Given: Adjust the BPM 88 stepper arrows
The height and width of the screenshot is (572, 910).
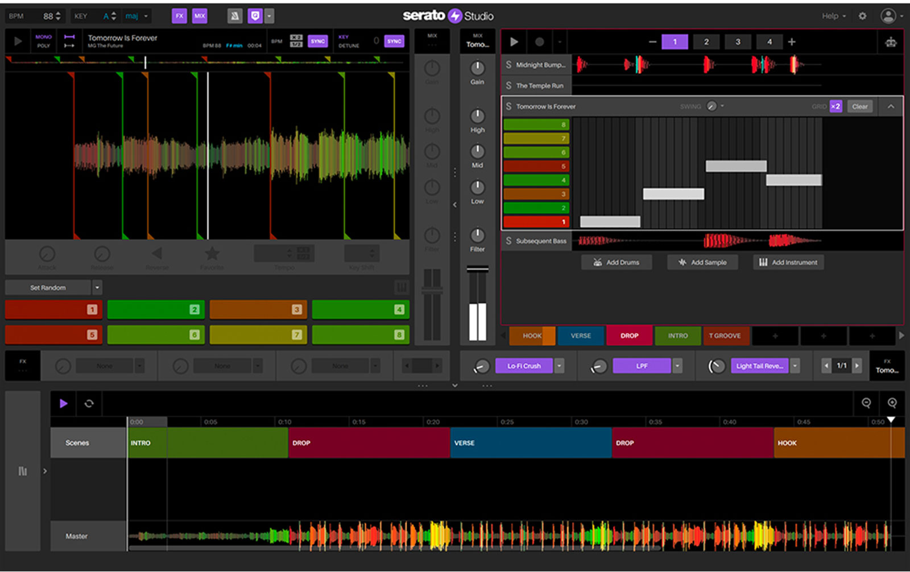Looking at the screenshot, I should point(58,16).
